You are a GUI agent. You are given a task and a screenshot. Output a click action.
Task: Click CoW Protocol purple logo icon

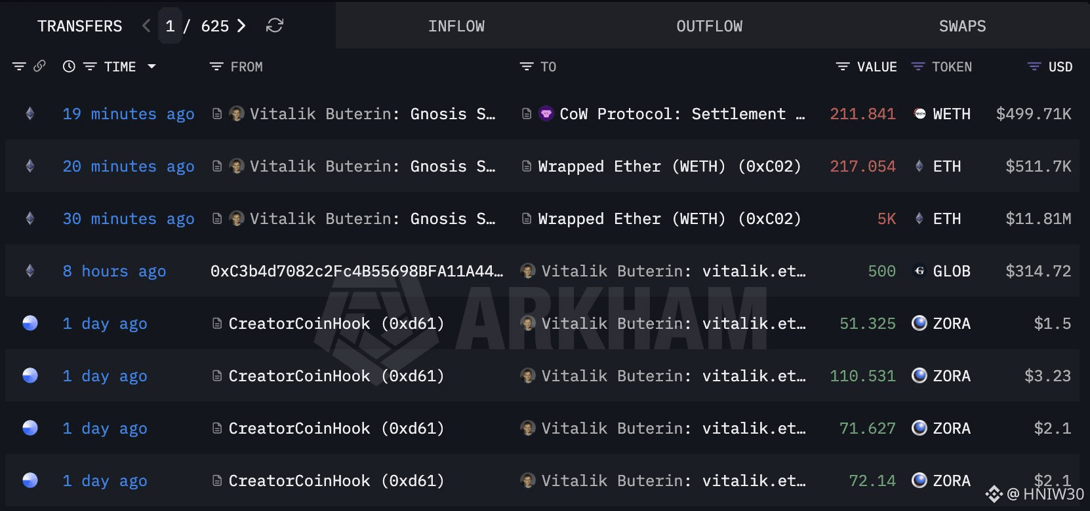[x=546, y=113]
